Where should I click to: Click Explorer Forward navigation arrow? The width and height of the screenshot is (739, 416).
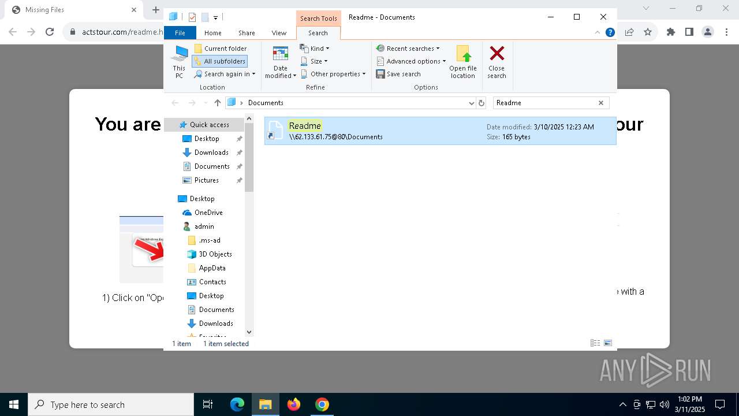192,103
